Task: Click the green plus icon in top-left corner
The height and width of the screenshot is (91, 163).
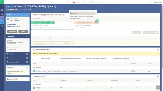Action: coord(2,2)
